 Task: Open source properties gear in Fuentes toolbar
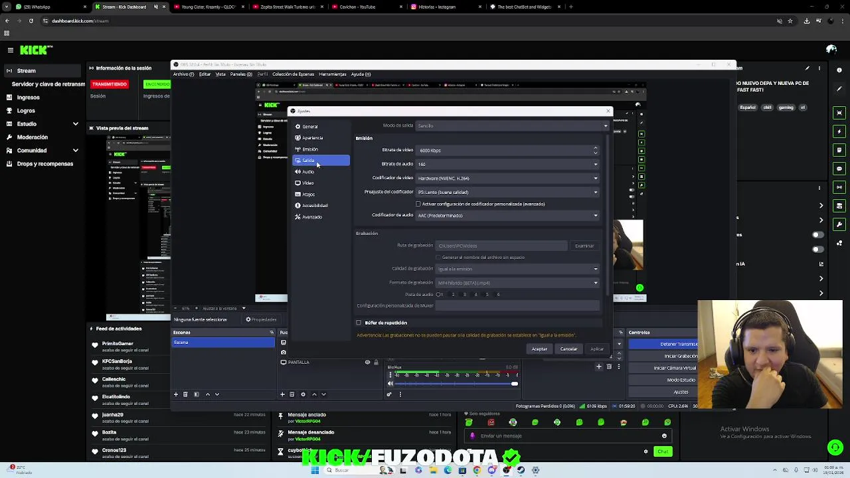303,394
